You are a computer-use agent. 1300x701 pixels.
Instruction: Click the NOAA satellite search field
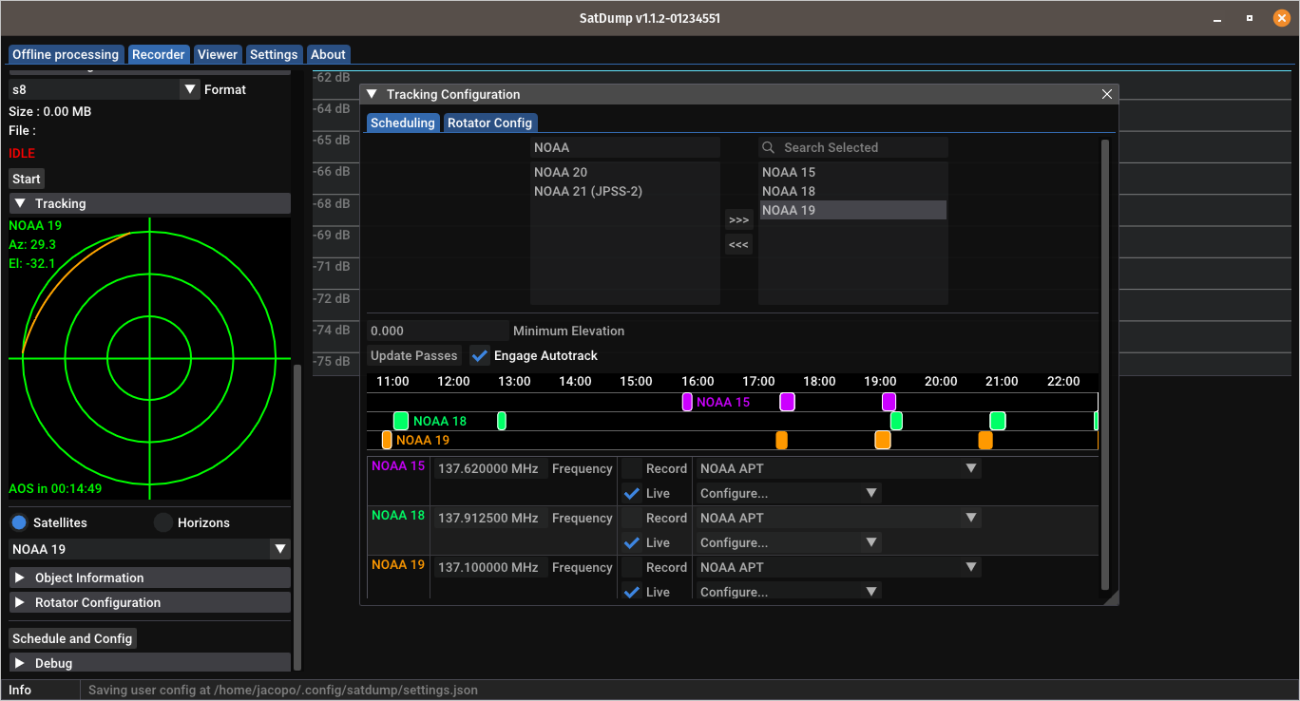(x=625, y=147)
